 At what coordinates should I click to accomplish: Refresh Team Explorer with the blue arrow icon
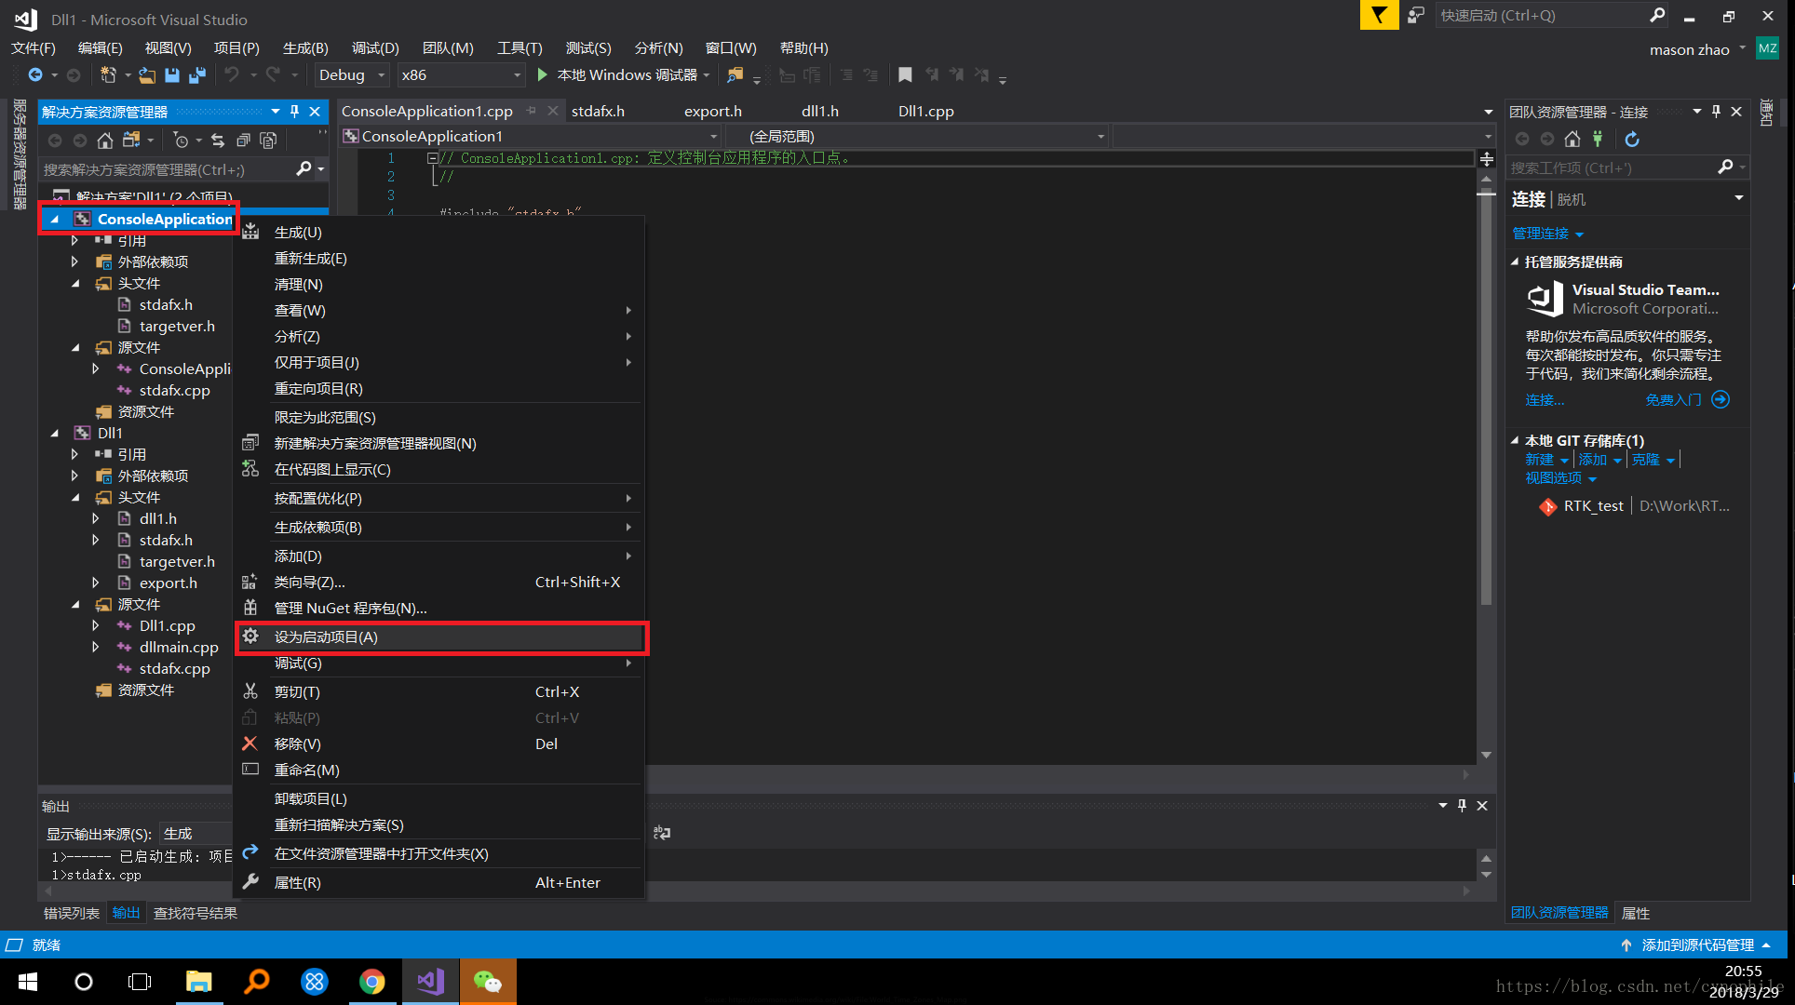click(1632, 140)
